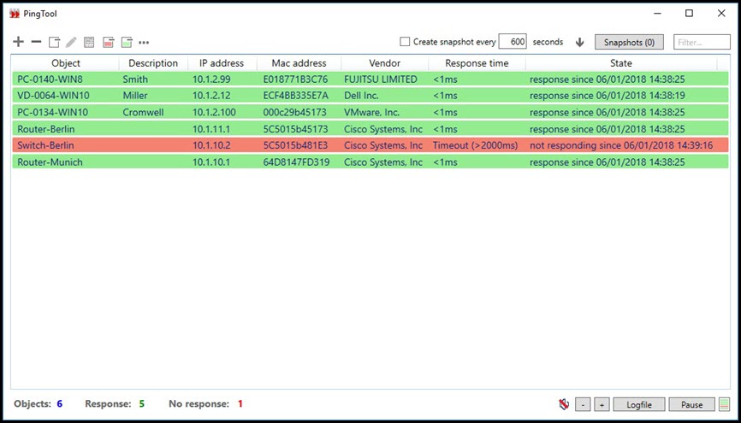Screen dimensions: 741x423
Task: Click the Pause button
Action: [x=692, y=404]
